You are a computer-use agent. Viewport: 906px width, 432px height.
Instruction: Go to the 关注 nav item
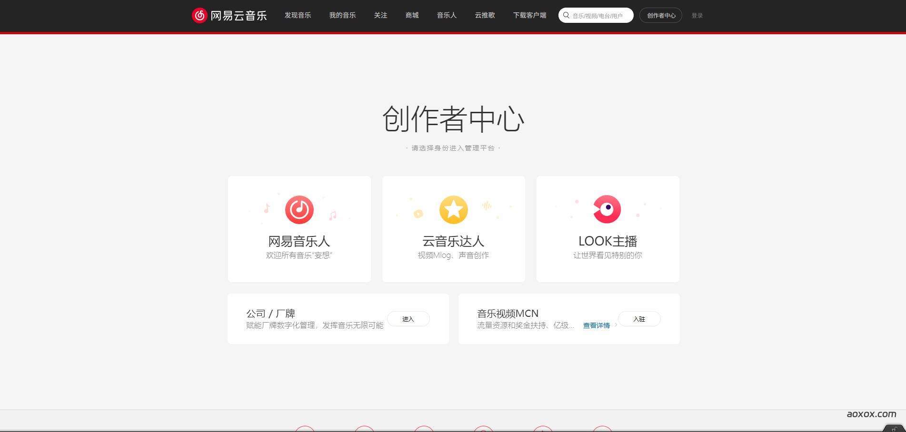pos(381,15)
